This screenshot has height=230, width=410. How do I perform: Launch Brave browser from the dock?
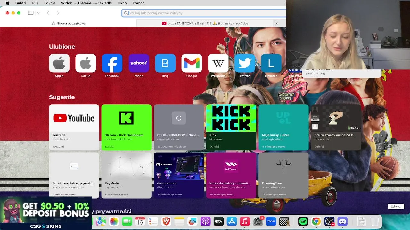(166, 221)
